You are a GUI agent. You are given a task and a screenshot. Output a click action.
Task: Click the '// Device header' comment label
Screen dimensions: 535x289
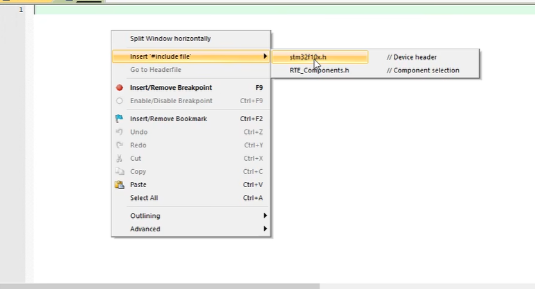pyautogui.click(x=411, y=57)
